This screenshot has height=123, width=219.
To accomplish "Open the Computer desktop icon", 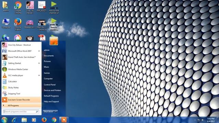I will tap(6, 23).
